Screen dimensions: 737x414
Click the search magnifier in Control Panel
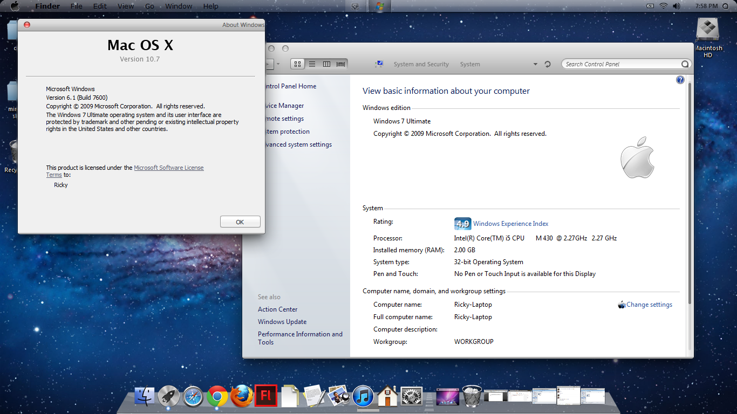coord(685,64)
